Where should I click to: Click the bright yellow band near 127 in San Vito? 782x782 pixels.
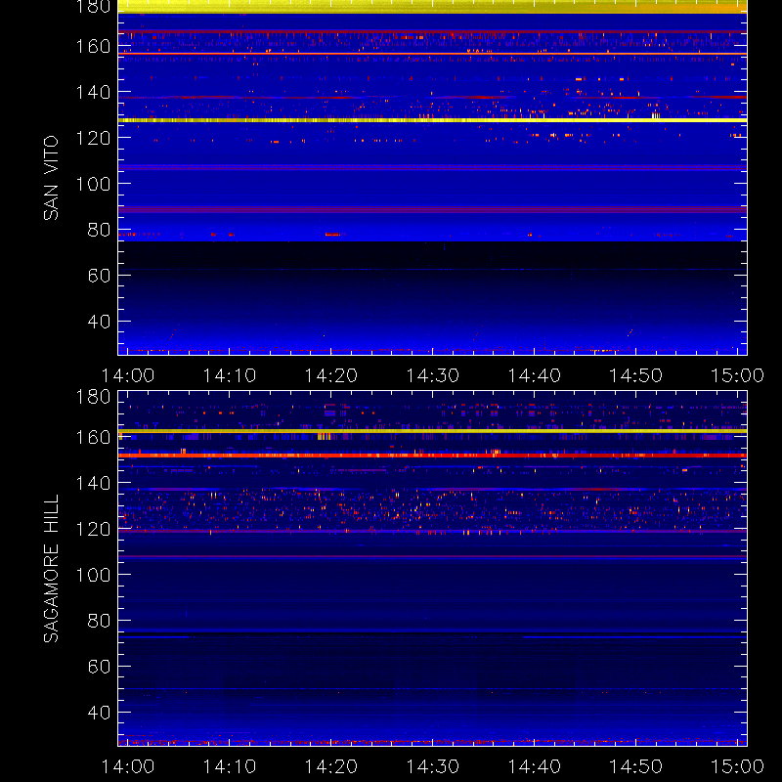(x=432, y=120)
